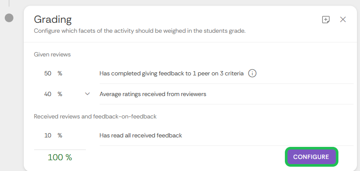Click the add note icon in Grading header
Viewport: 360px width, 171px height.
(326, 19)
